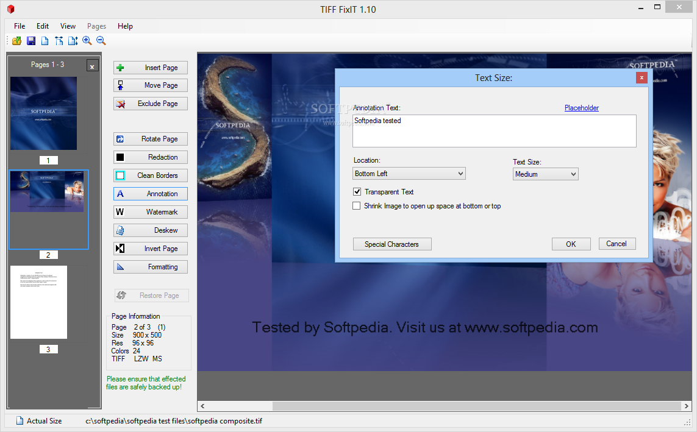Click the page number label 1

(48, 161)
